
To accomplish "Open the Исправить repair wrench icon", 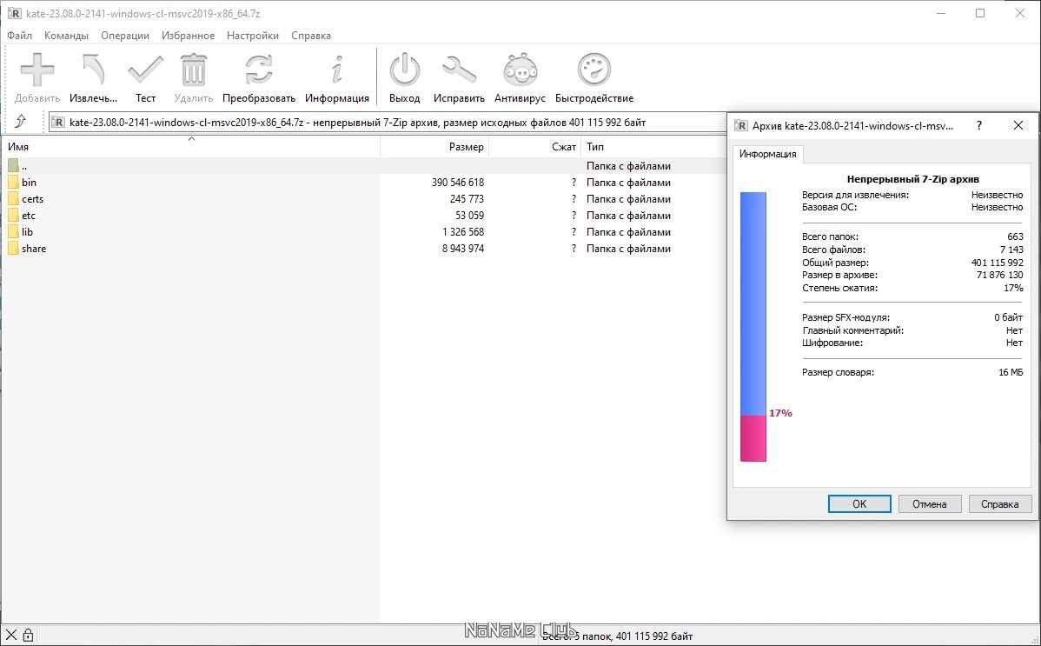I will pyautogui.click(x=460, y=70).
